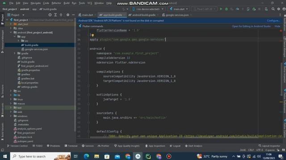Open Version Control tool window
The height and width of the screenshot is (160, 286).
point(17,146)
